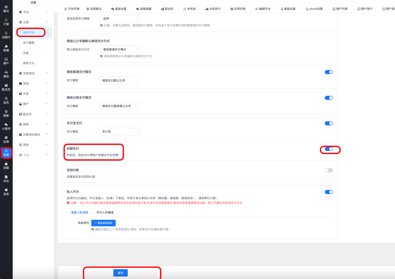Switch to the 代付人的留言 tab

105,212
